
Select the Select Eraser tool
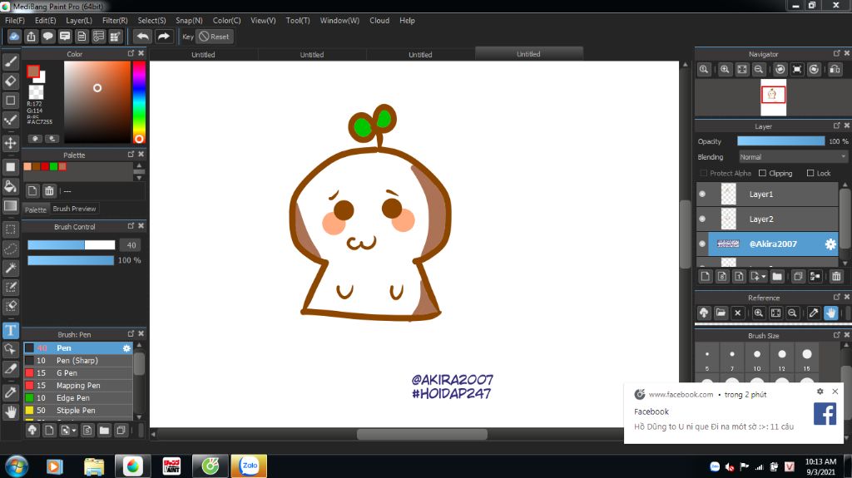10,307
